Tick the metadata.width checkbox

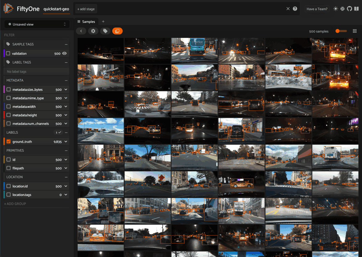click(x=9, y=106)
